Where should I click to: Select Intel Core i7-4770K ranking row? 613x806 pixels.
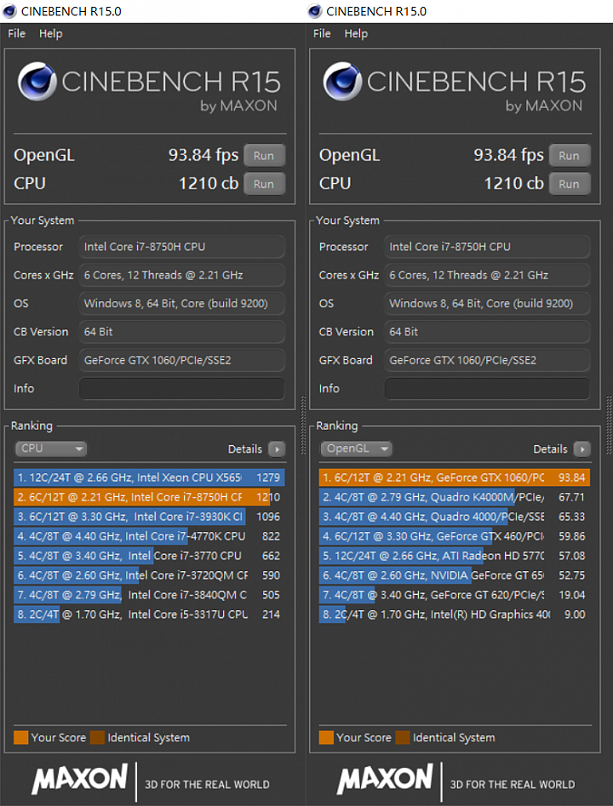149,536
